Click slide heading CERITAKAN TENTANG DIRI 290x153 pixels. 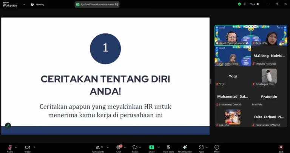[105, 79]
